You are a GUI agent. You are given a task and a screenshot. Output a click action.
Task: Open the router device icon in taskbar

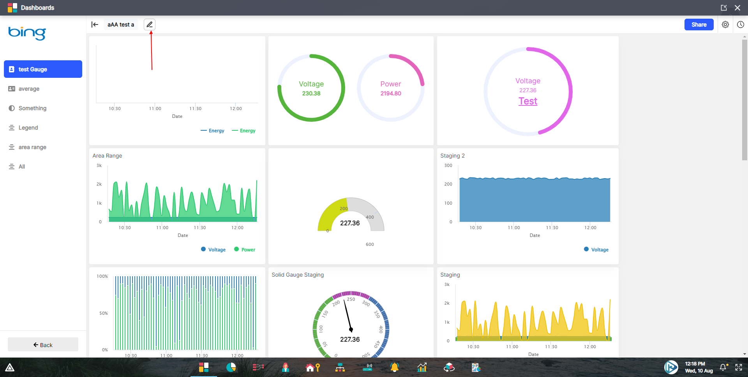[x=367, y=367]
